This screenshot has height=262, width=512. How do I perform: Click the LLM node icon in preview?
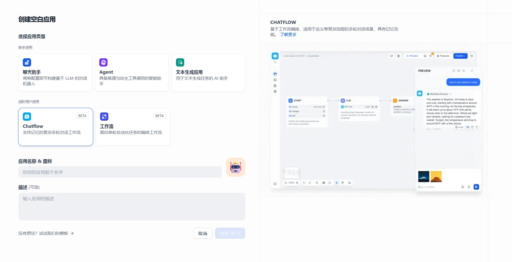(343, 101)
